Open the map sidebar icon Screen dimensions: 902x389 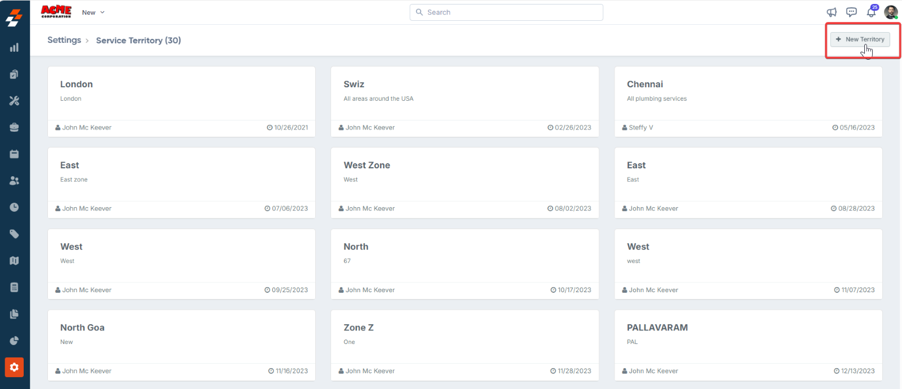[14, 261]
